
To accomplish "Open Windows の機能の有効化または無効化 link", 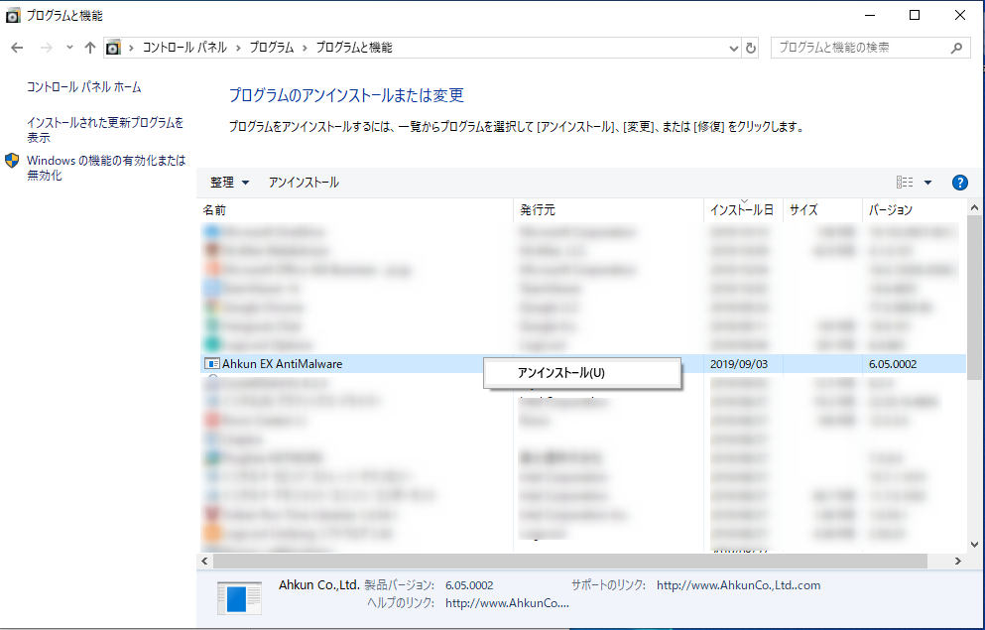I will click(106, 168).
